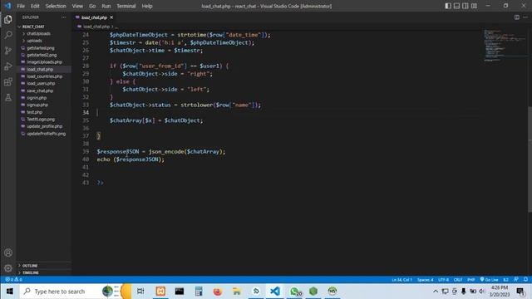
Task: Open the Edit menu
Action: tap(35, 6)
